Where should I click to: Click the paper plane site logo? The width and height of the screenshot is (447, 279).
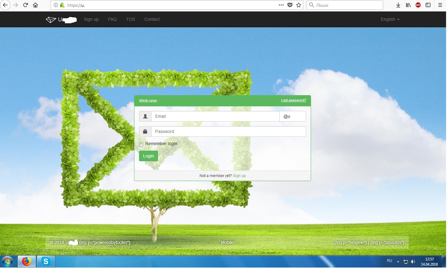(51, 20)
